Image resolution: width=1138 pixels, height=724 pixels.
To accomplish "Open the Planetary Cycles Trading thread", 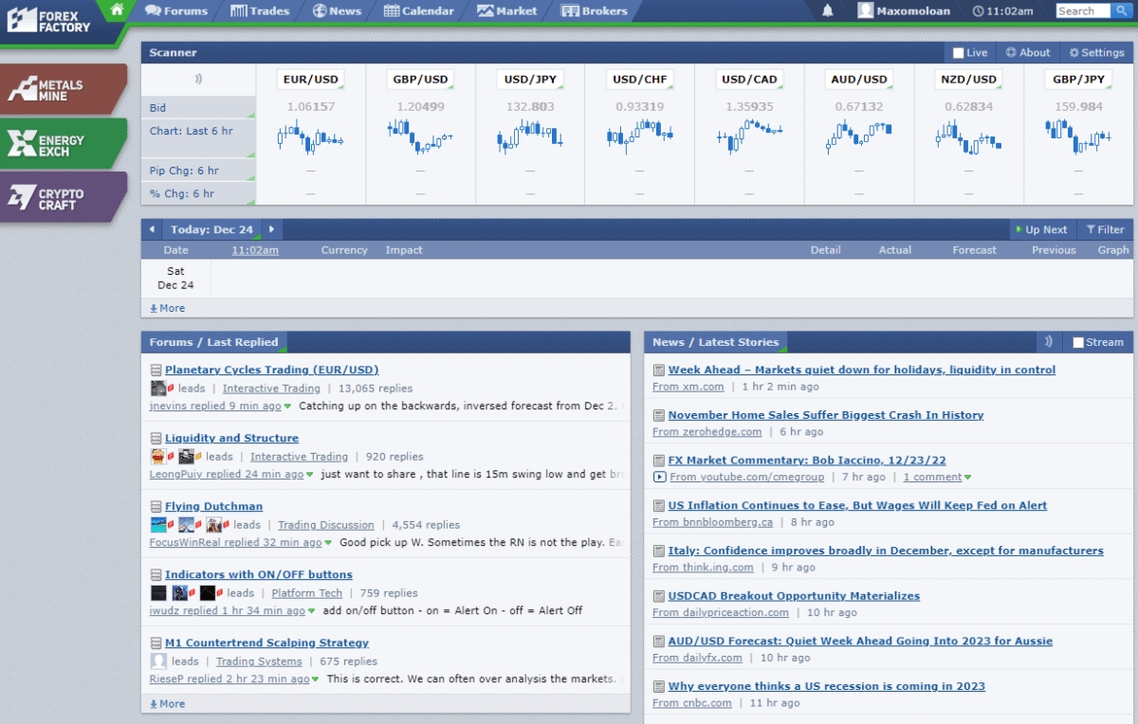I will tap(272, 370).
